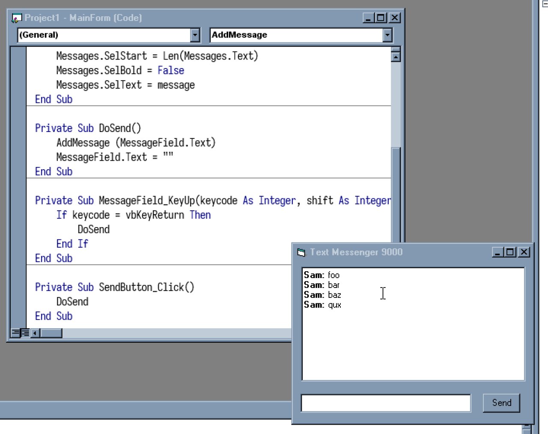548x434 pixels.
Task: Maximize the Text Messenger 9000 window
Action: pyautogui.click(x=510, y=252)
